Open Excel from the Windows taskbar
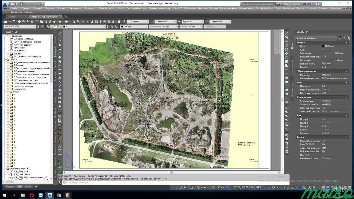354x199 pixels. 59,195
